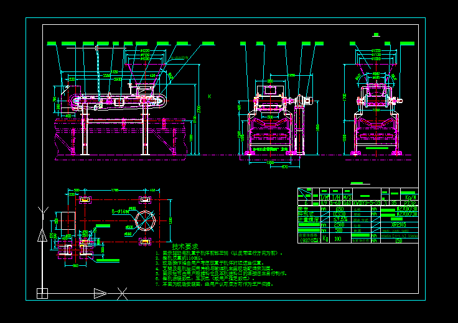Click the UCS origin square marker
Image resolution: width=458 pixels, height=323 pixels.
(x=42, y=293)
